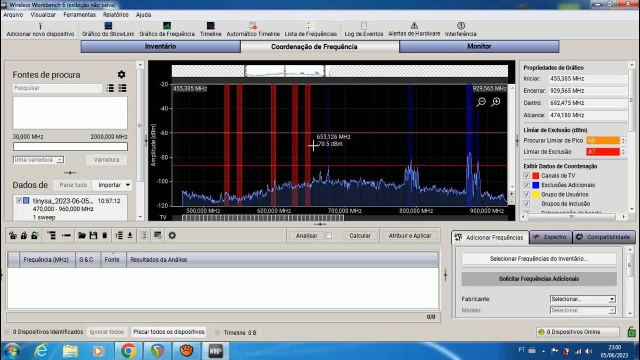Adjust the Limiar de Exclusão stepper

(x=623, y=151)
